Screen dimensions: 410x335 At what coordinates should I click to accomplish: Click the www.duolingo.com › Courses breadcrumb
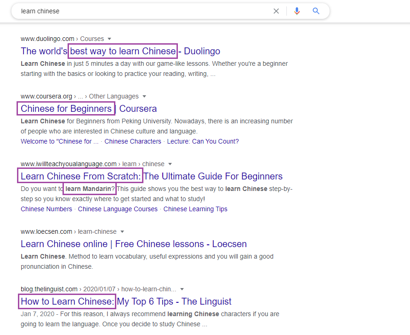[x=62, y=39]
